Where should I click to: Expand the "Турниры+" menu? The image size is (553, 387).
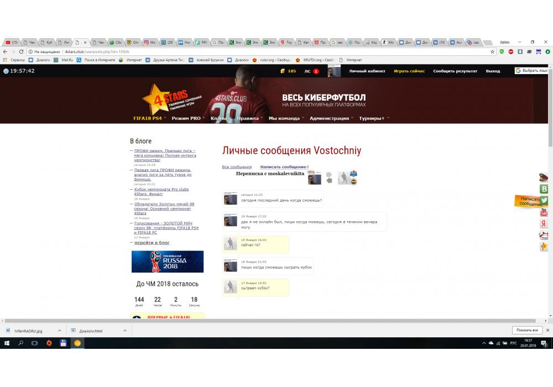click(374, 118)
